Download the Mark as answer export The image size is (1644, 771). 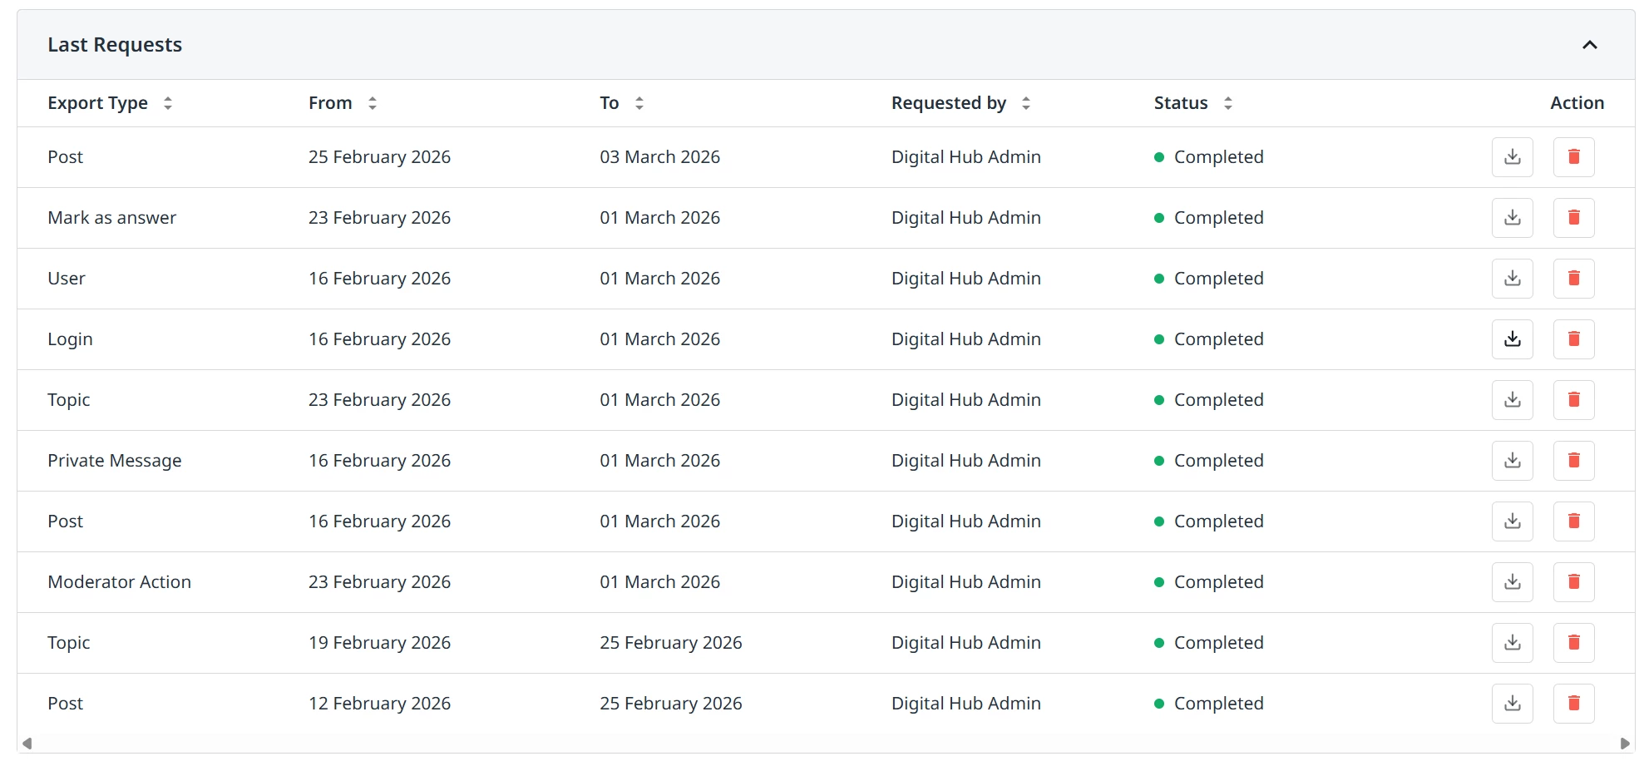[x=1512, y=218]
